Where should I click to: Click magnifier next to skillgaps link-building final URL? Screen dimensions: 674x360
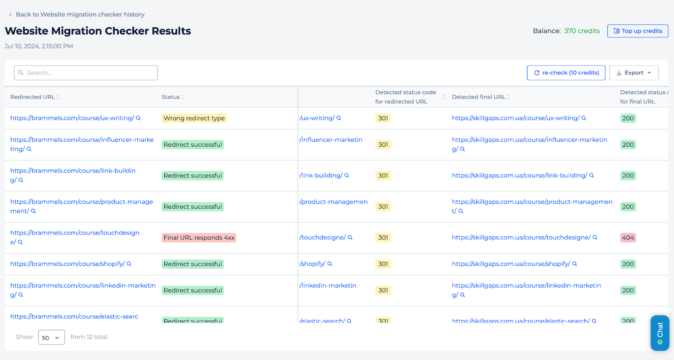click(x=592, y=175)
